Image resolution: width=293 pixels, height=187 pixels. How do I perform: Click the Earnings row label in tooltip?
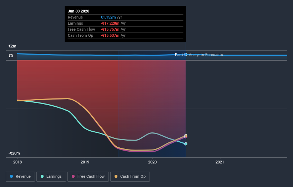click(75, 23)
